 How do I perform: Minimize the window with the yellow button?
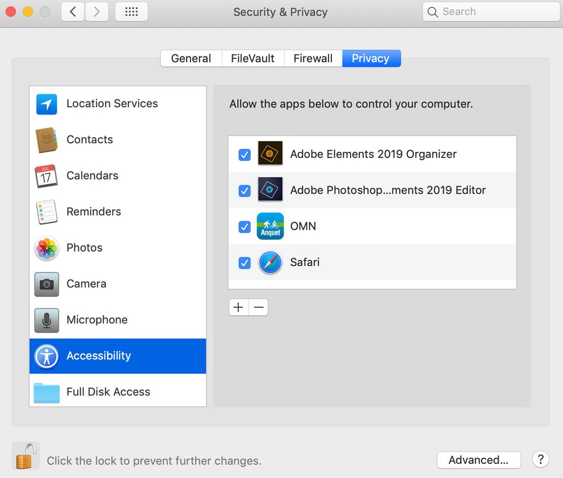(x=28, y=11)
